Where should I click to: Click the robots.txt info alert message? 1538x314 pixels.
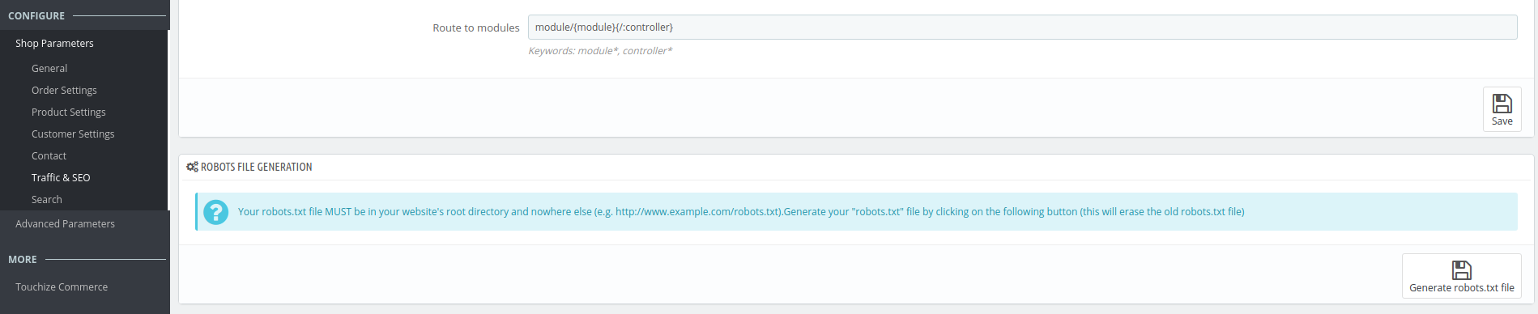pyautogui.click(x=741, y=212)
